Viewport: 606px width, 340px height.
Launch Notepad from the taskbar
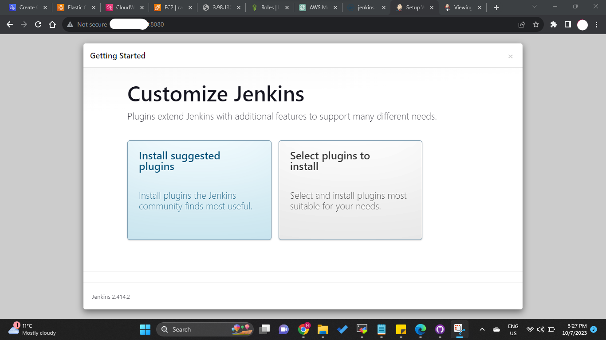pos(381,329)
